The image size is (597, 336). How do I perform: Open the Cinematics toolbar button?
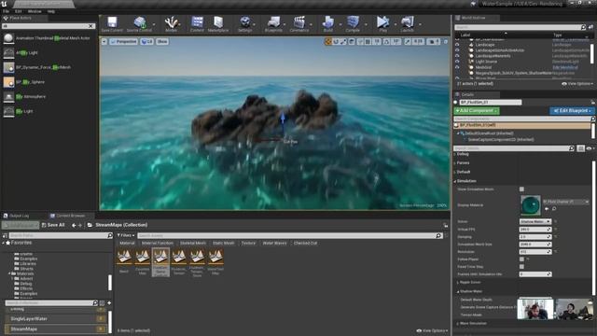pyautogui.click(x=299, y=24)
